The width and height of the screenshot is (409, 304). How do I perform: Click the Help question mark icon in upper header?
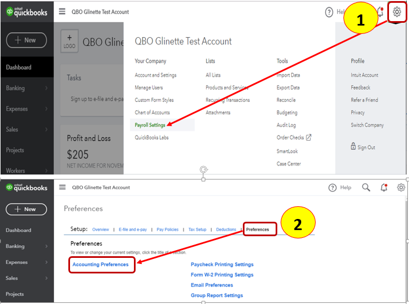tap(329, 12)
